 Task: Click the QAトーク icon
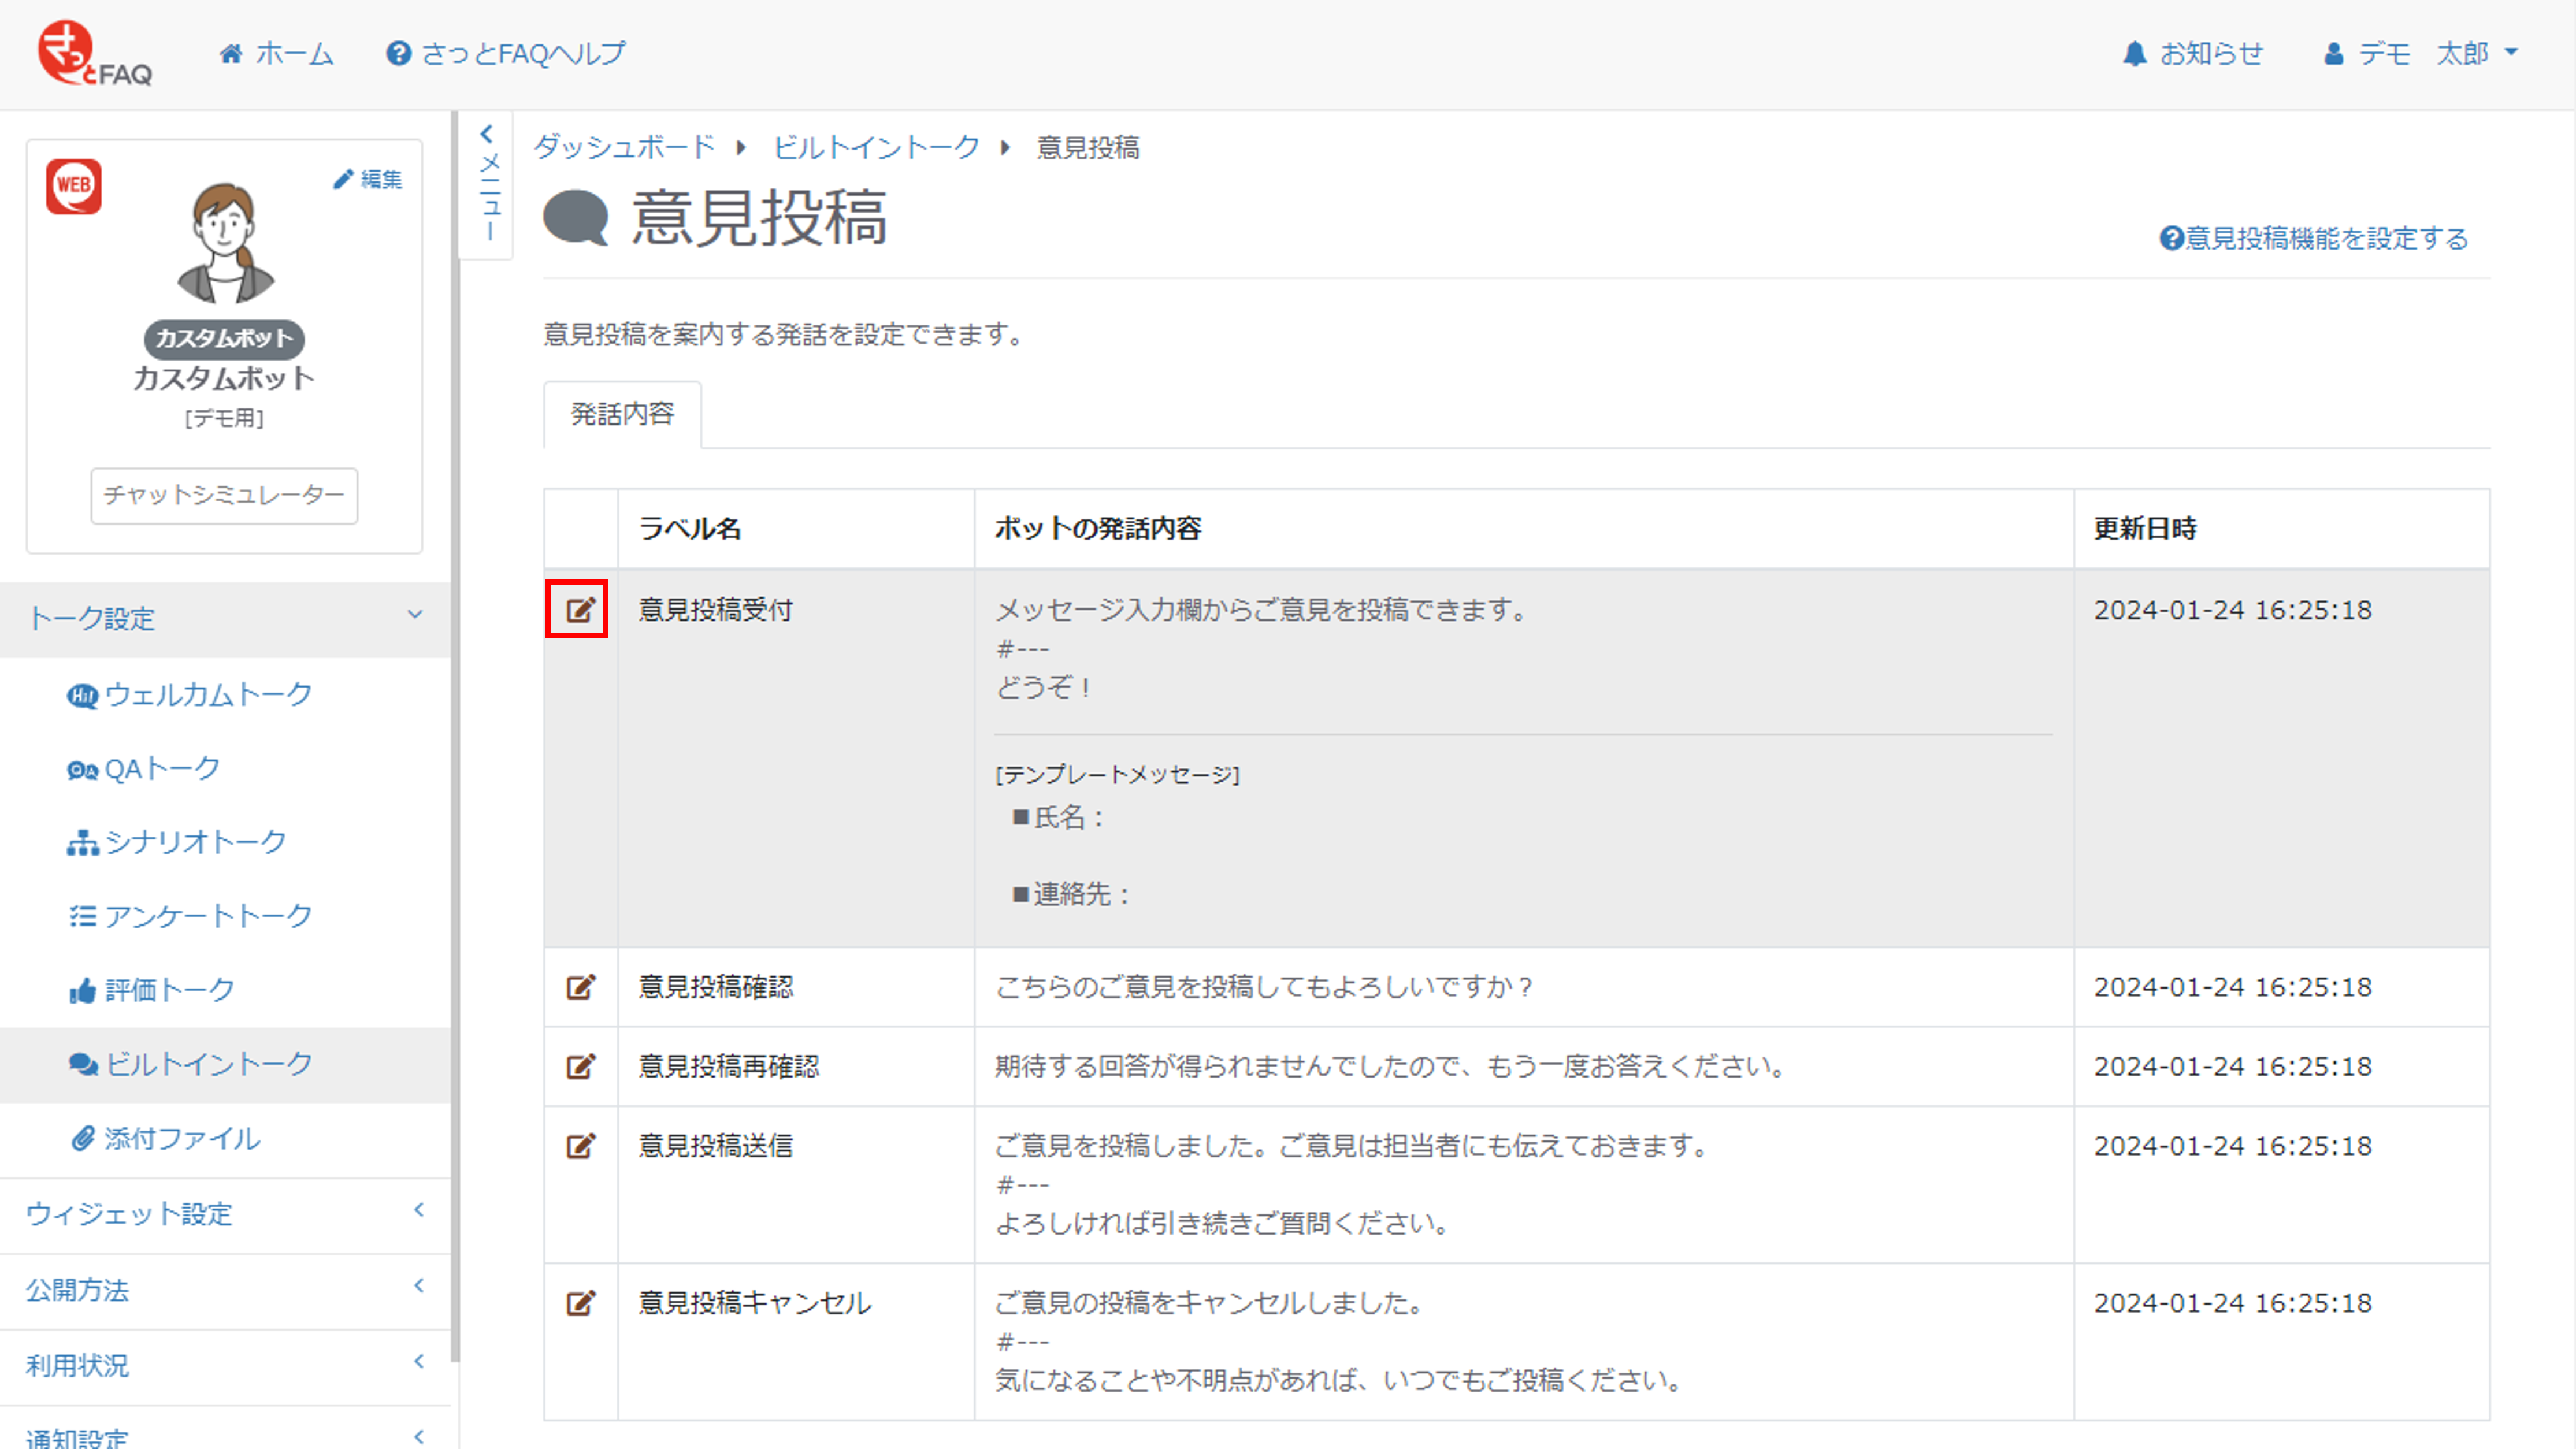82,770
